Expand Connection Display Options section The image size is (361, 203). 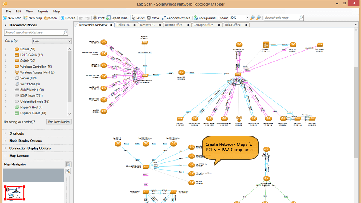tap(6, 148)
